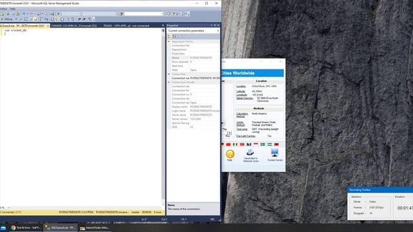Click the Results to Grid icon
The image size is (413, 232).
(57, 19)
